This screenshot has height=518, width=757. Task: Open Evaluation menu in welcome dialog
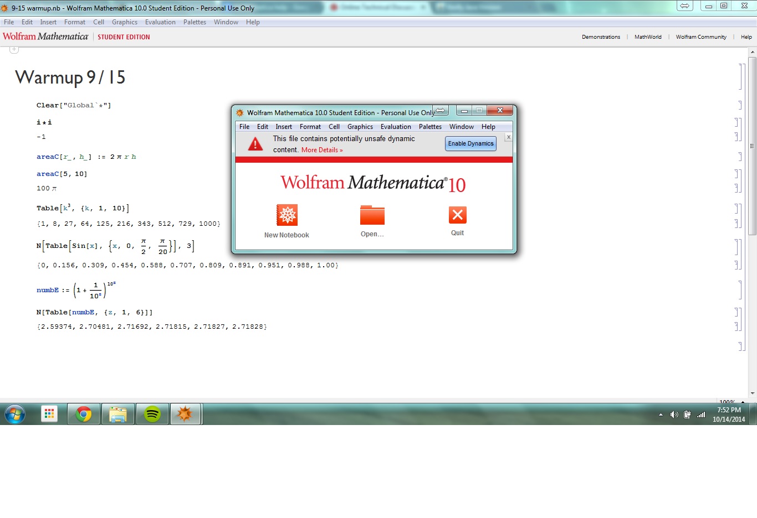[x=396, y=127]
